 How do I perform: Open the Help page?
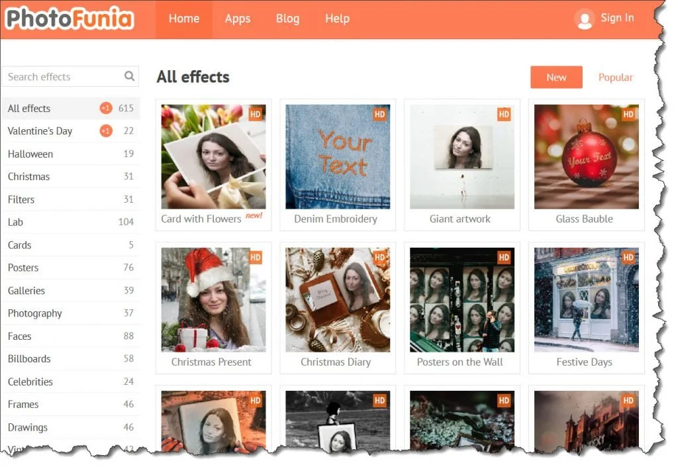(337, 19)
